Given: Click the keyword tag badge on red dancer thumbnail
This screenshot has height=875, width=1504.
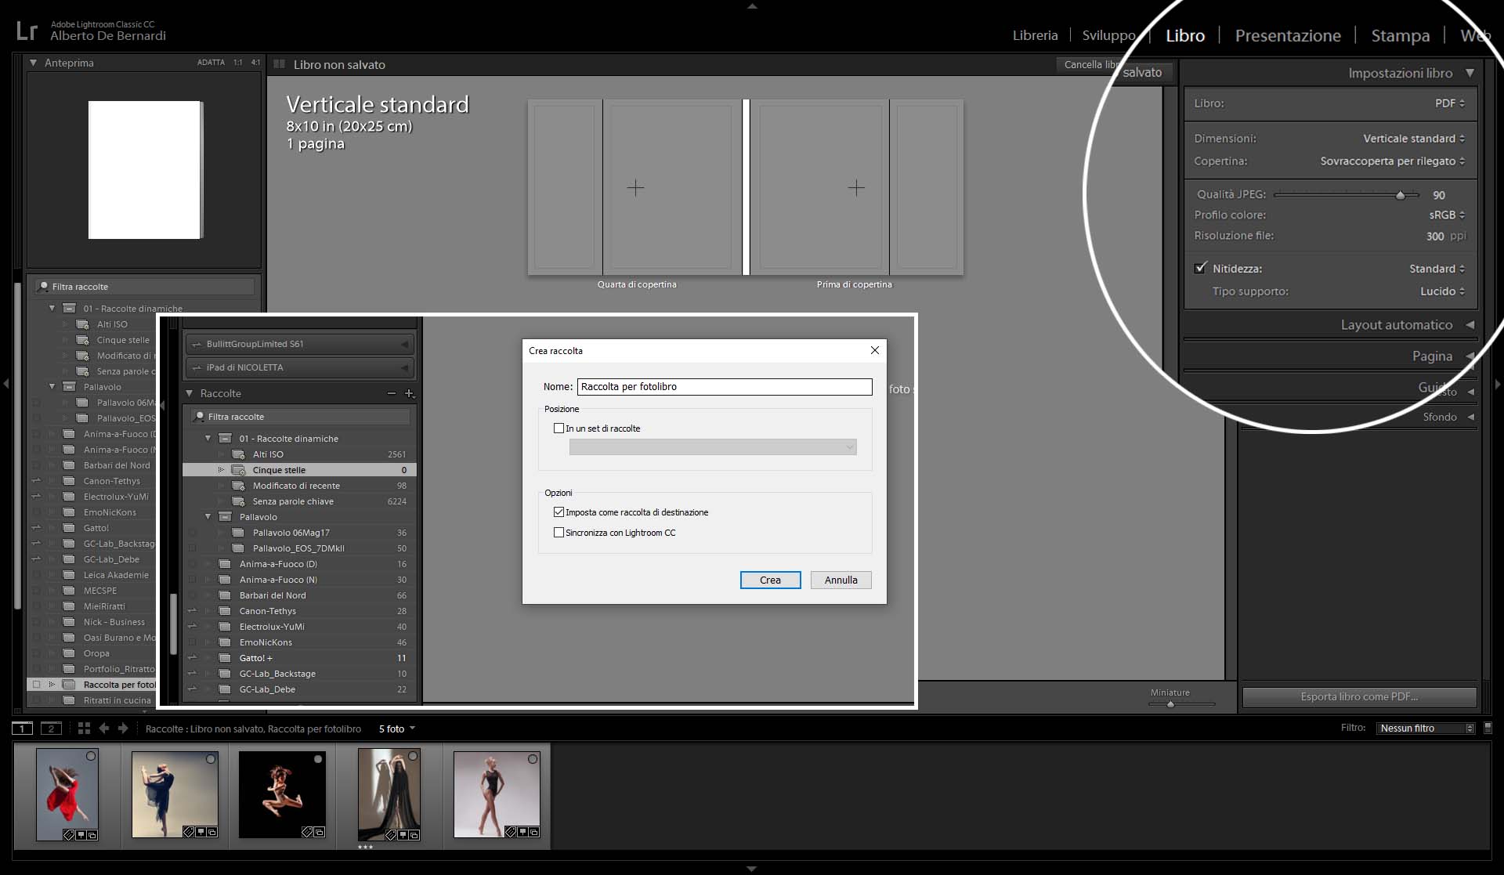Looking at the screenshot, I should 69,834.
